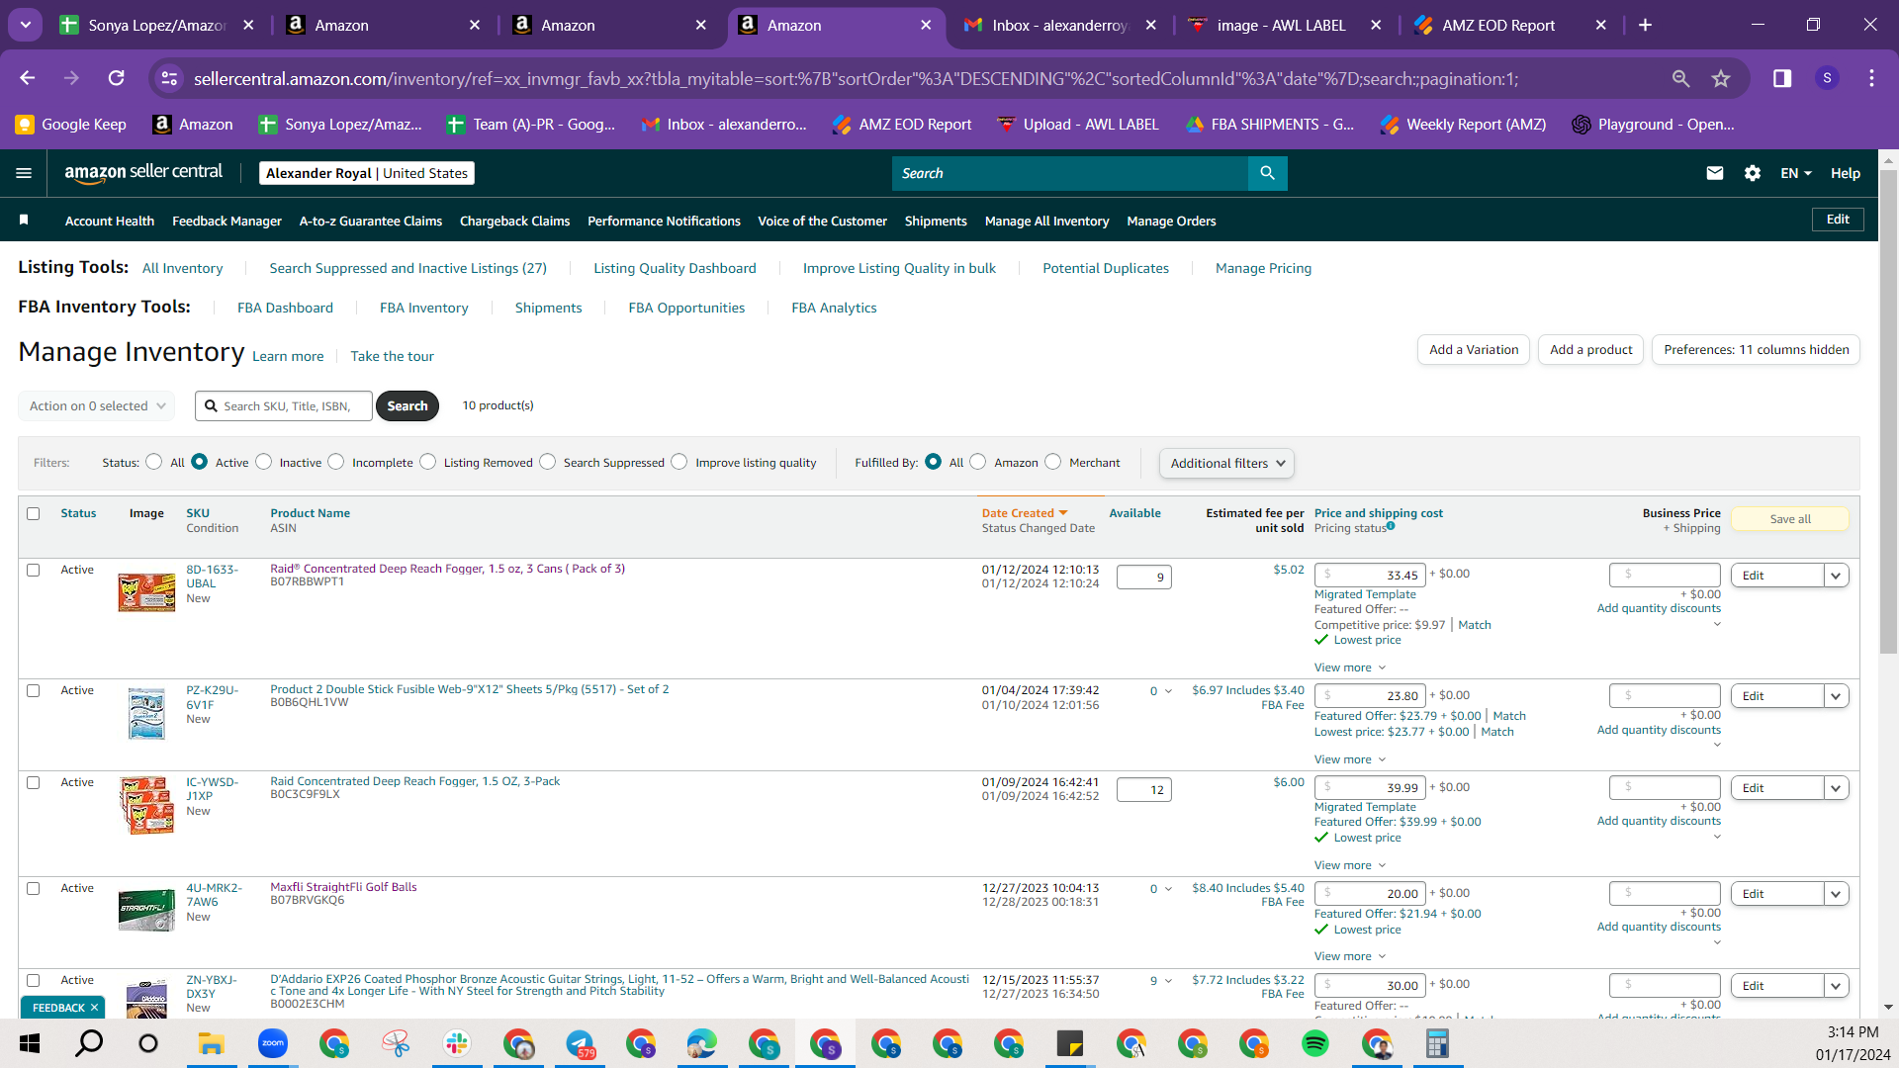Check the box for Maxfli StraightFli Golf Balls

click(x=34, y=888)
